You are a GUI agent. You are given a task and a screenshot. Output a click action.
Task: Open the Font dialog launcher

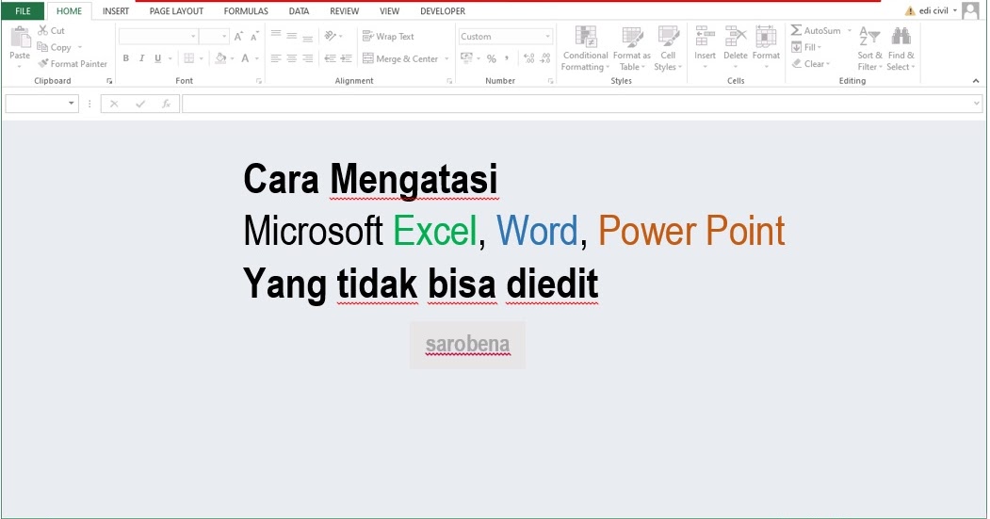259,81
